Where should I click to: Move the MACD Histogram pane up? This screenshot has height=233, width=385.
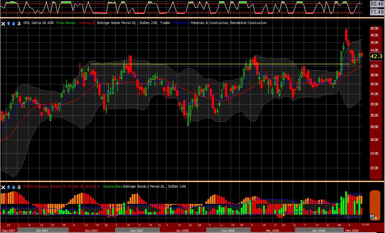9,188
